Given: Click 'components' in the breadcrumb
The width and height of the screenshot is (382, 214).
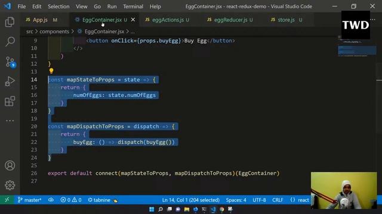Looking at the screenshot, I should (54, 32).
